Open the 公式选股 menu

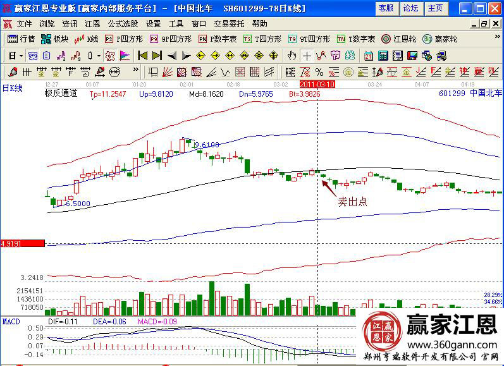[123, 23]
